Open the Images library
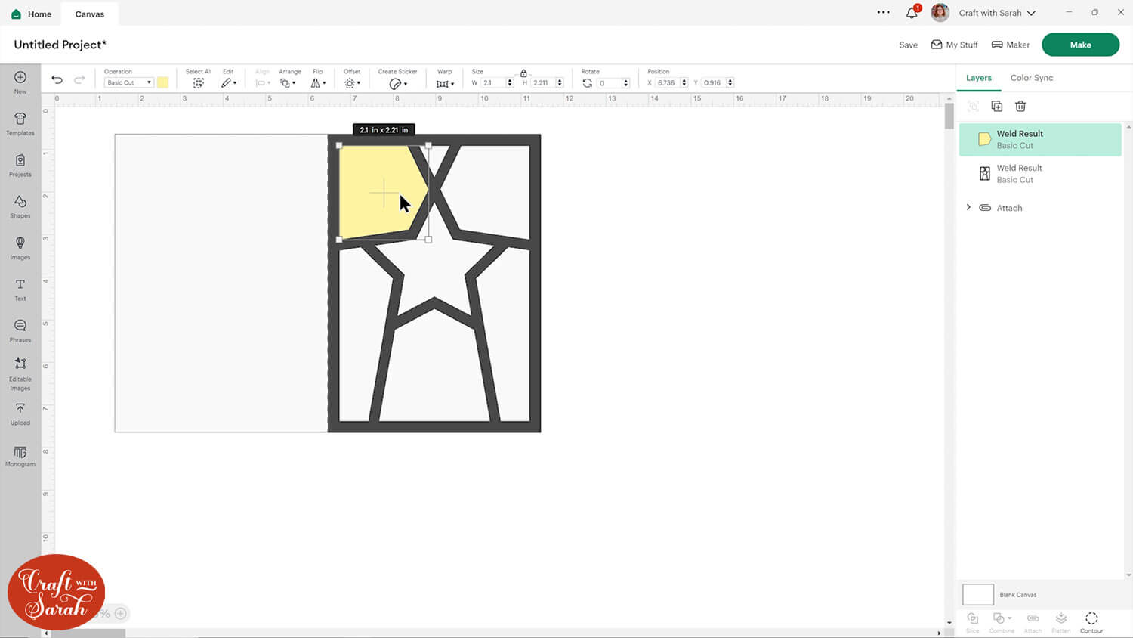 tap(20, 247)
